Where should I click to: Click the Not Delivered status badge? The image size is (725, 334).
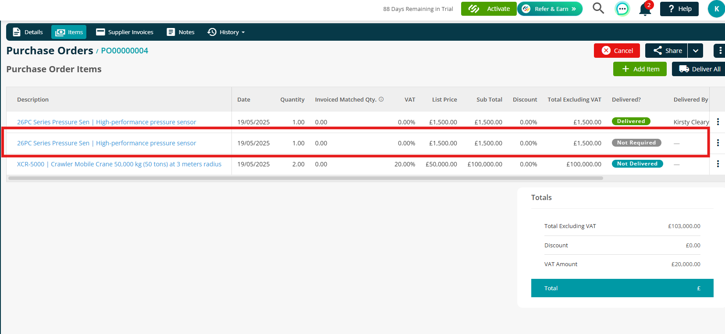pyautogui.click(x=637, y=164)
